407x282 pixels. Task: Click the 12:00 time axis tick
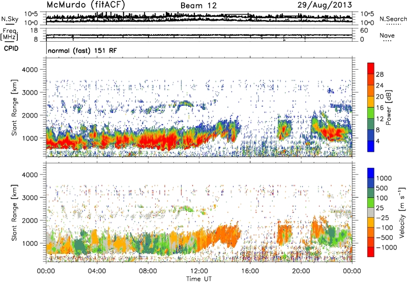pyautogui.click(x=199, y=271)
